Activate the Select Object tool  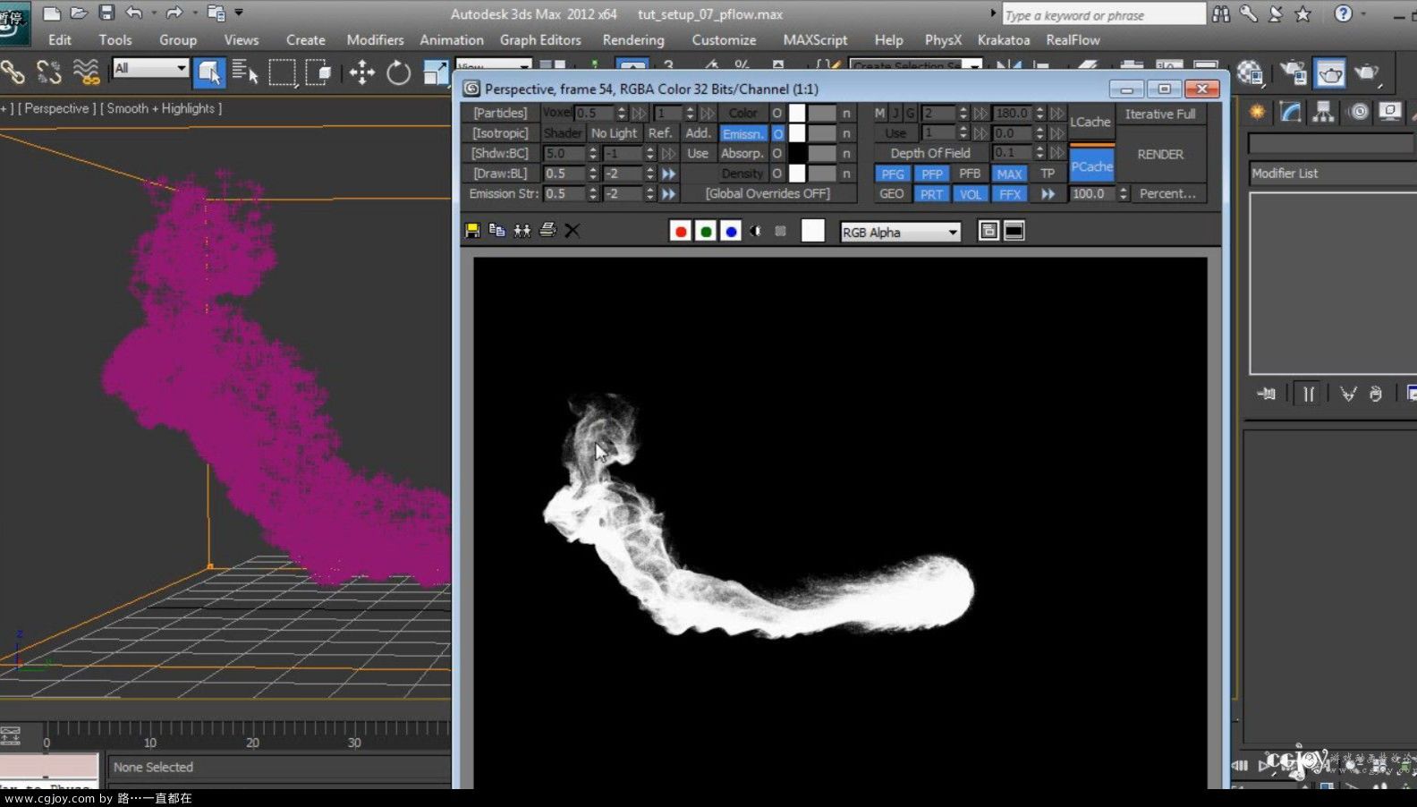(209, 72)
